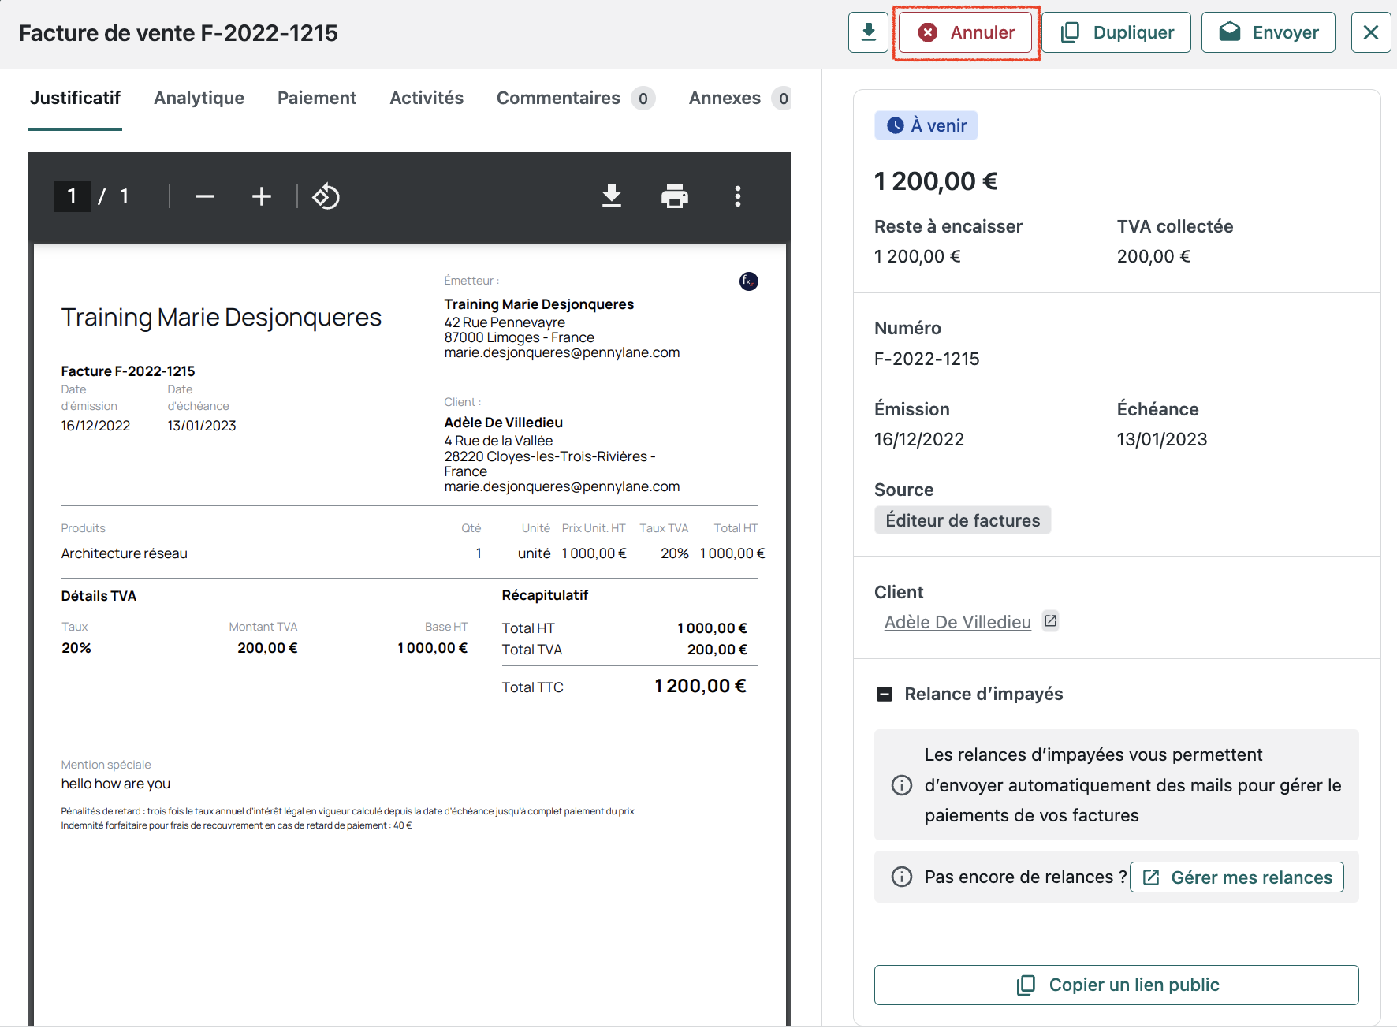Screen dimensions: 1397x1028
Task: Click the Total TTC amount in PDF
Action: pos(700,686)
